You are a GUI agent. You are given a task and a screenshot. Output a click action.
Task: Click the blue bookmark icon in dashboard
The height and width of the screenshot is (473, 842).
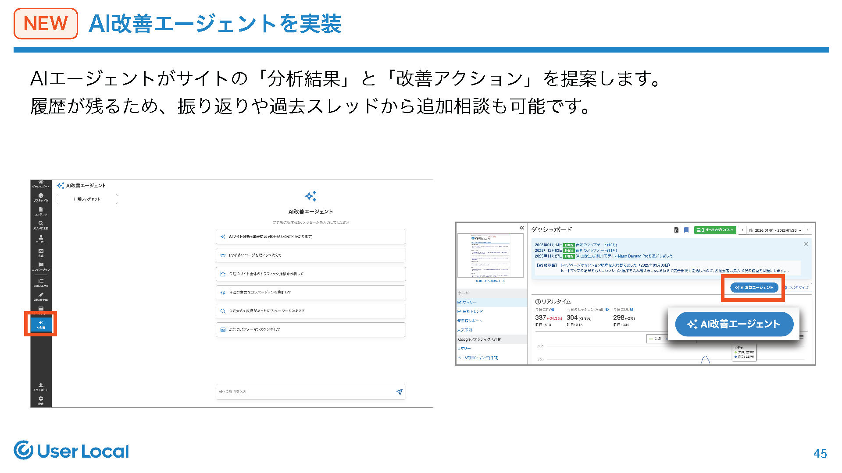point(686,230)
